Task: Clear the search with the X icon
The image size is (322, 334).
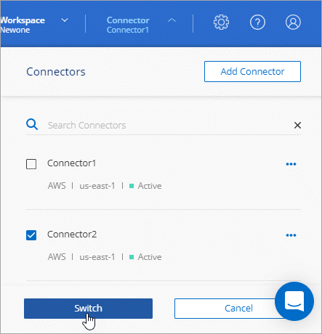Action: 297,125
